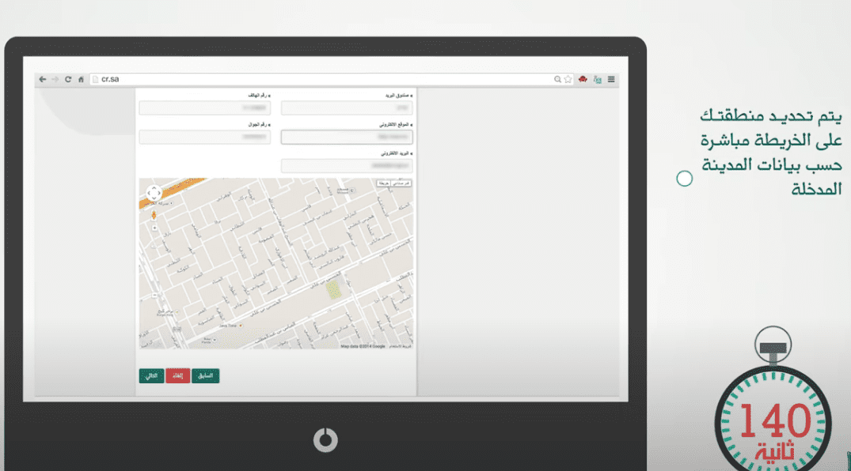851x471 pixels.
Task: Open the map terms of use link
Action: point(400,346)
